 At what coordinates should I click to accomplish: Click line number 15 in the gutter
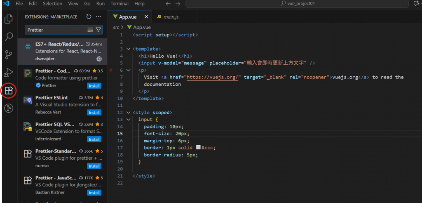[120, 133]
